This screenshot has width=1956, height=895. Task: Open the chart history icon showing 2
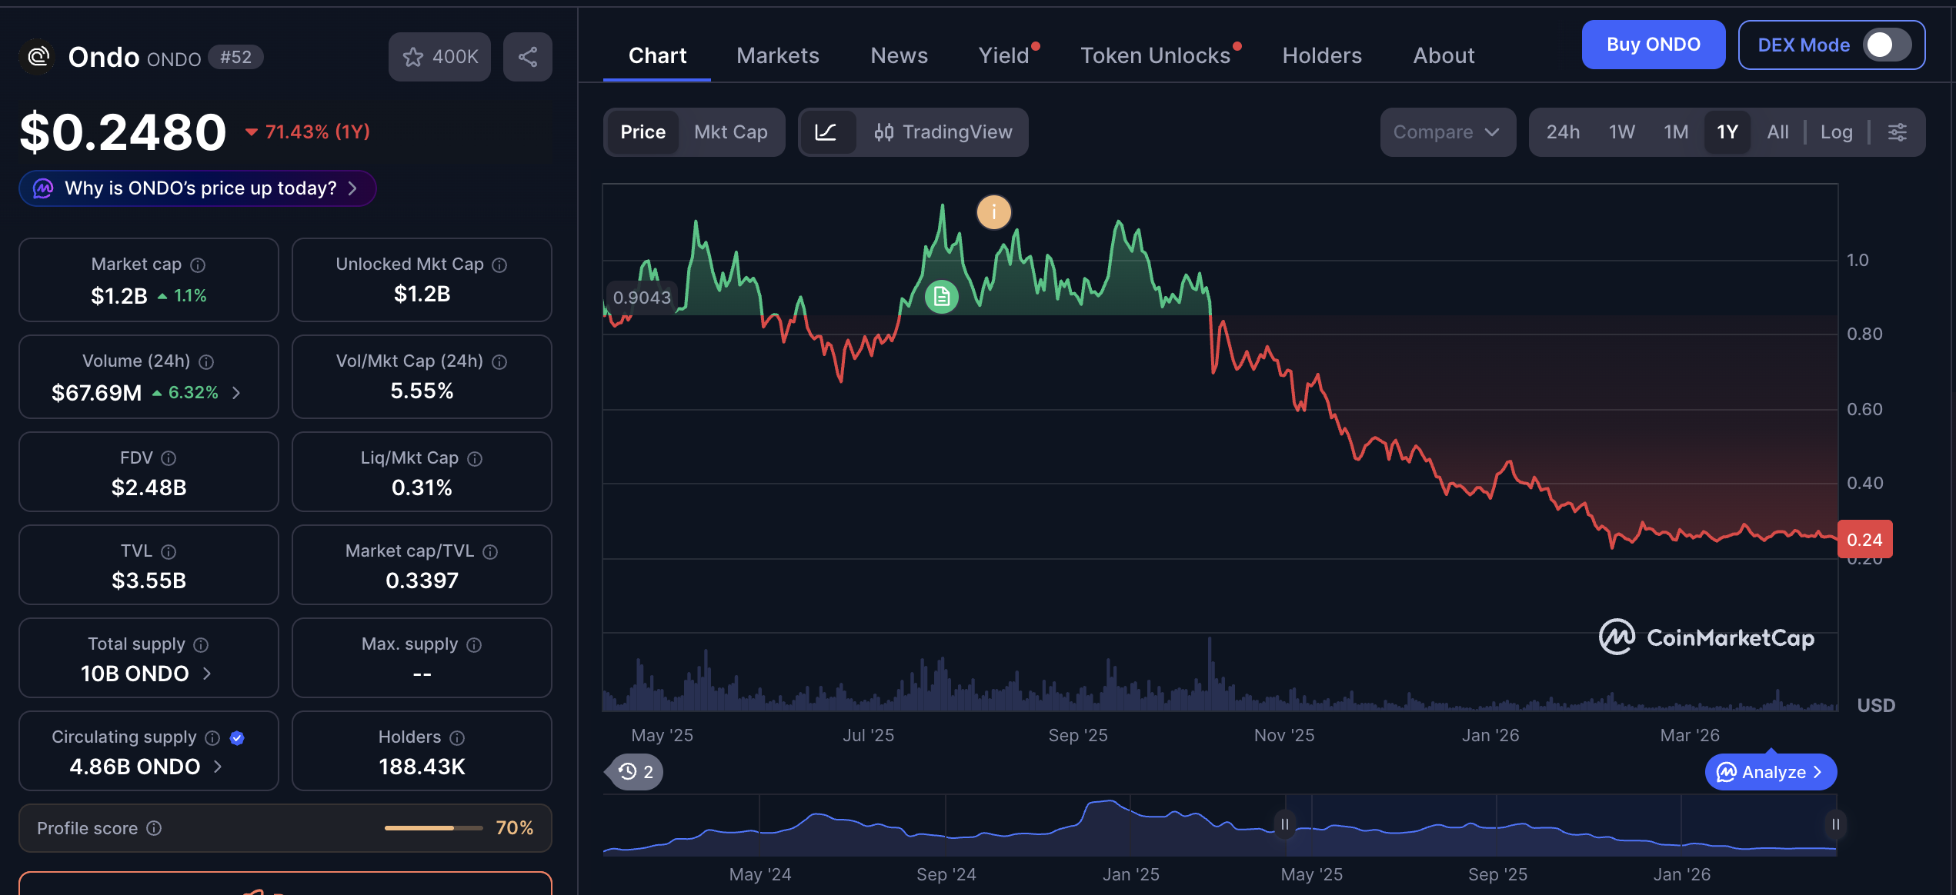(x=633, y=771)
